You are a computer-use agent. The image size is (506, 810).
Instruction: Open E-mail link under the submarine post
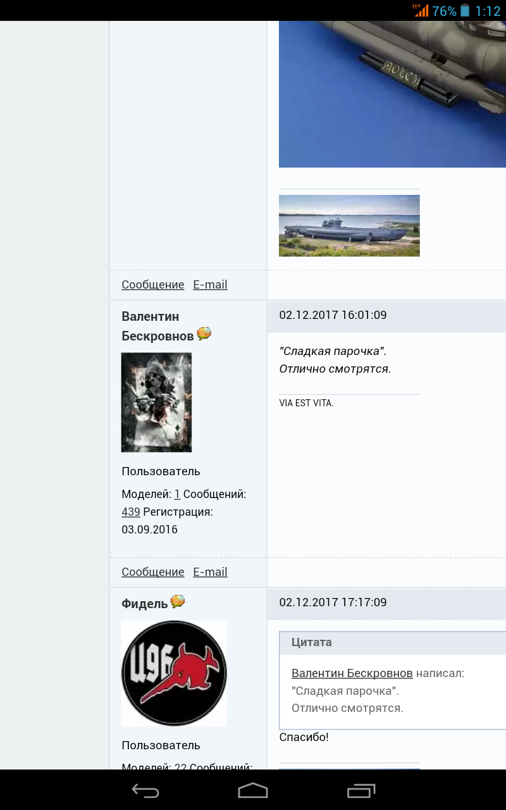pos(210,285)
